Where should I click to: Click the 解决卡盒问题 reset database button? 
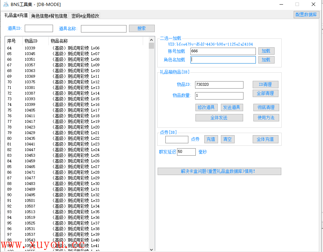tap(219, 172)
